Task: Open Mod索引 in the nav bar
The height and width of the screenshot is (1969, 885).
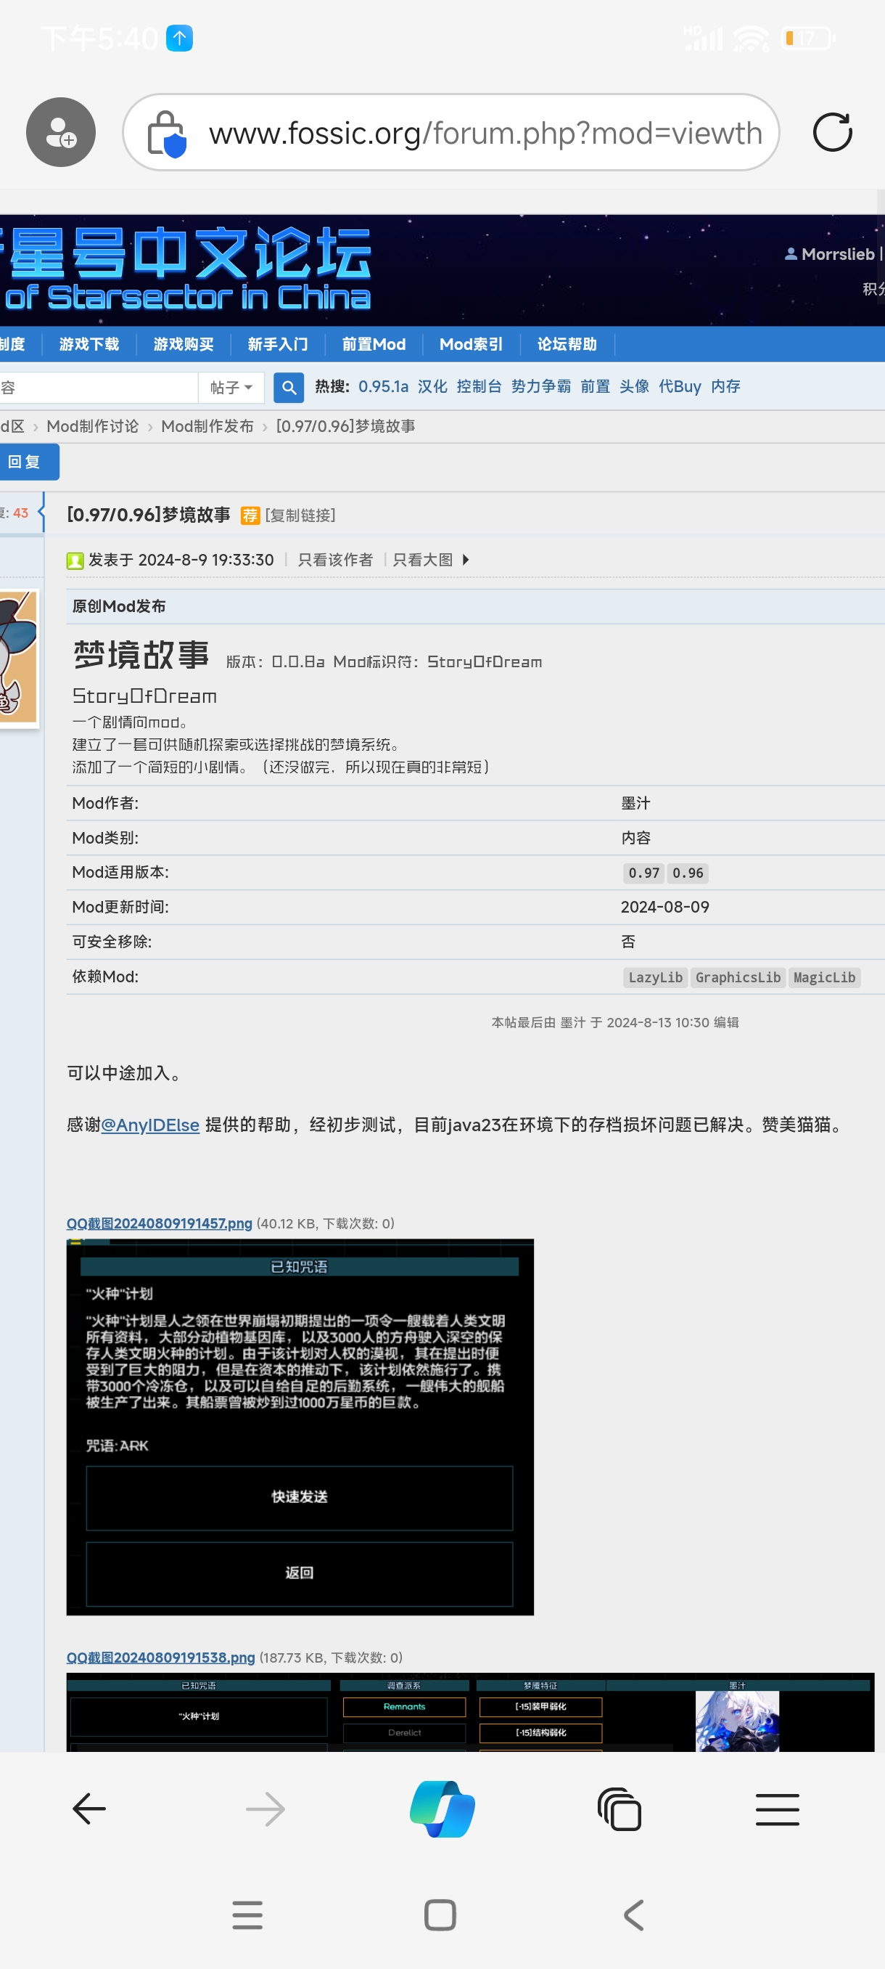Action: coord(471,344)
